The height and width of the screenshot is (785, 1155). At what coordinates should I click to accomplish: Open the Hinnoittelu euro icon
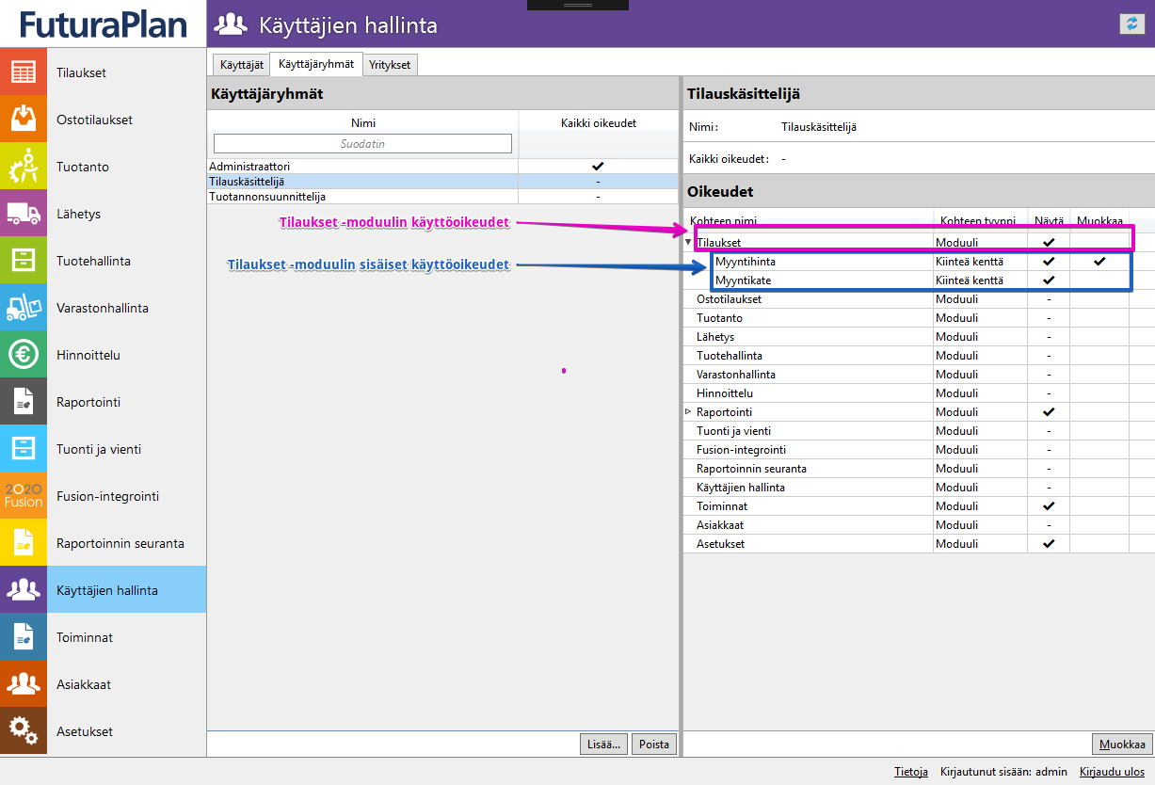[x=24, y=355]
